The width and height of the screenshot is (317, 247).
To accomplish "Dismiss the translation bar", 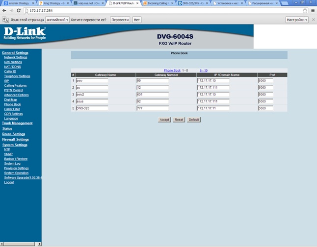I will pyautogui.click(x=314, y=20).
